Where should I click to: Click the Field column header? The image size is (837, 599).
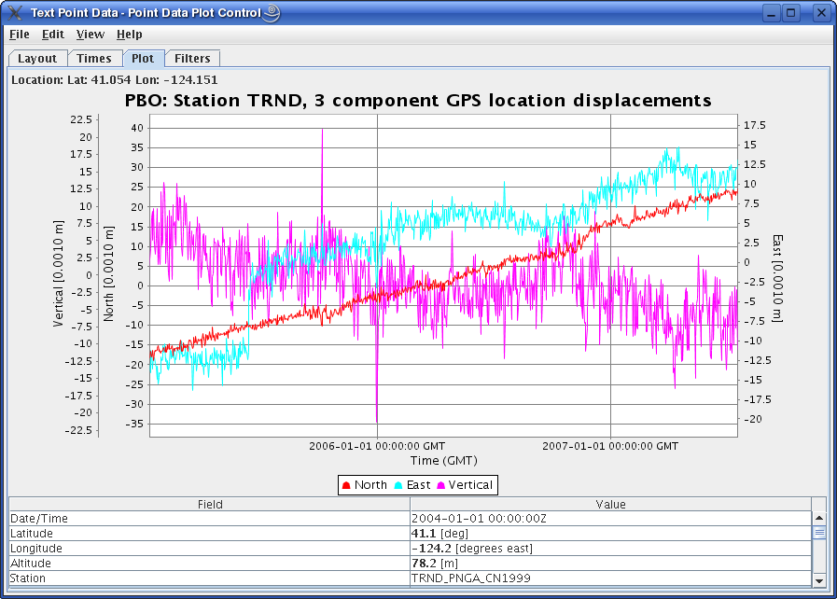pos(210,505)
